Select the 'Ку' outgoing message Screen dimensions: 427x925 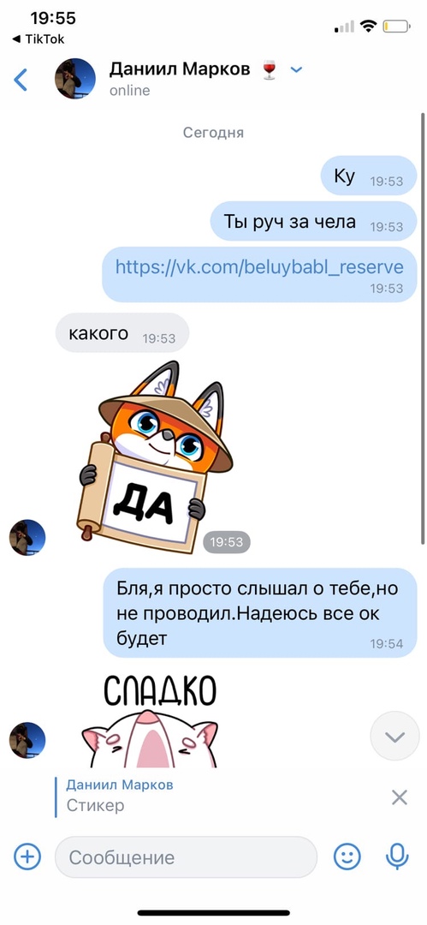(x=369, y=176)
